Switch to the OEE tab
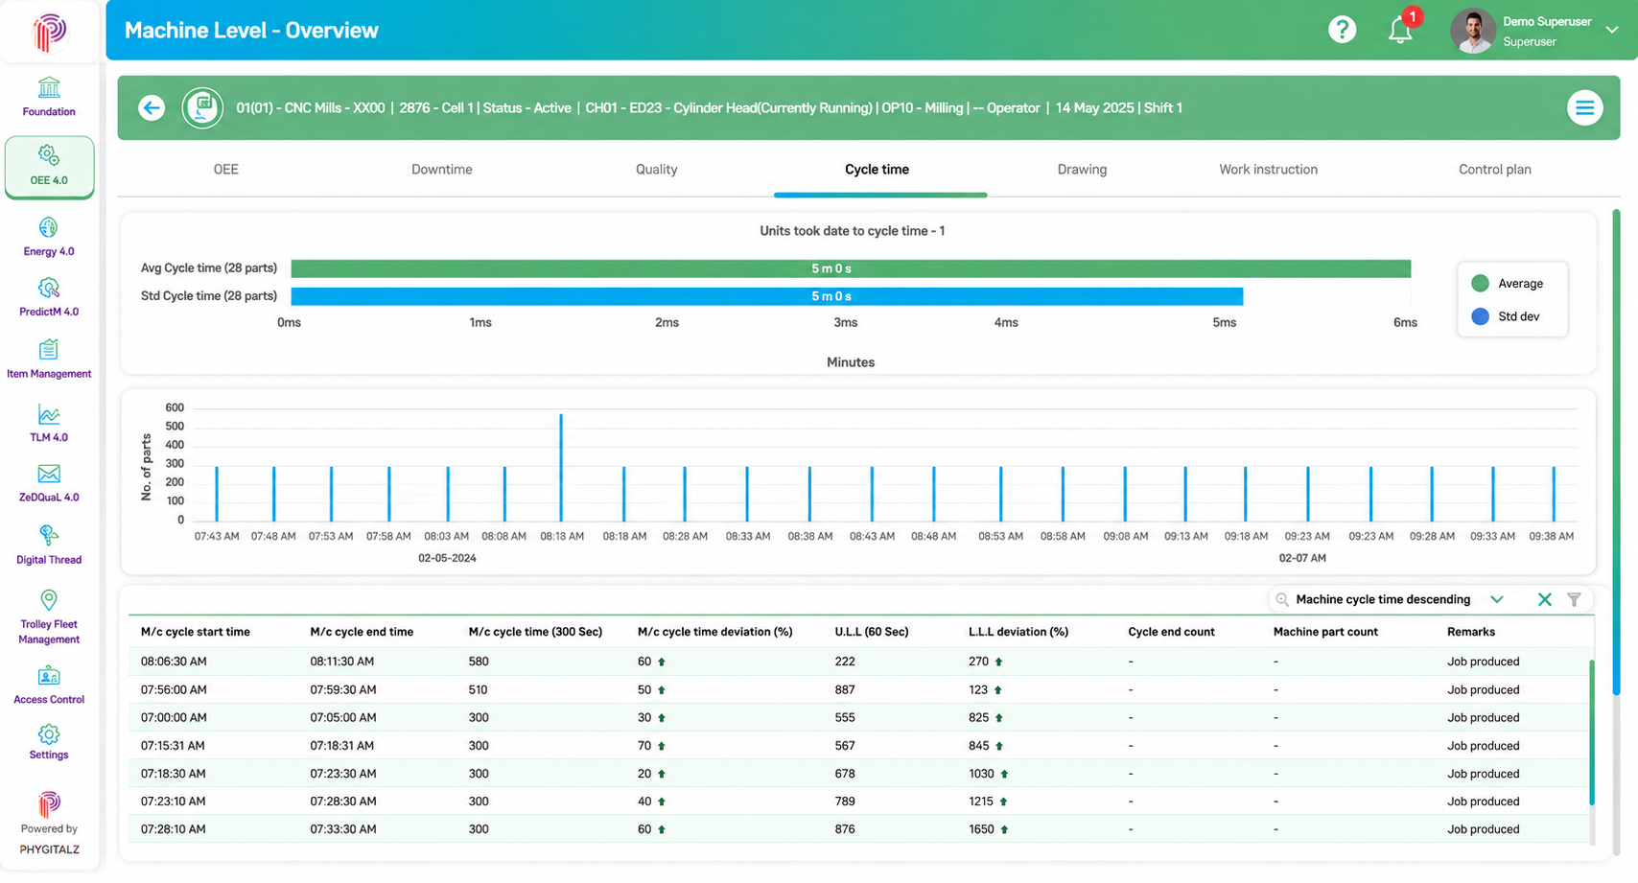The image size is (1638, 883). (x=225, y=170)
